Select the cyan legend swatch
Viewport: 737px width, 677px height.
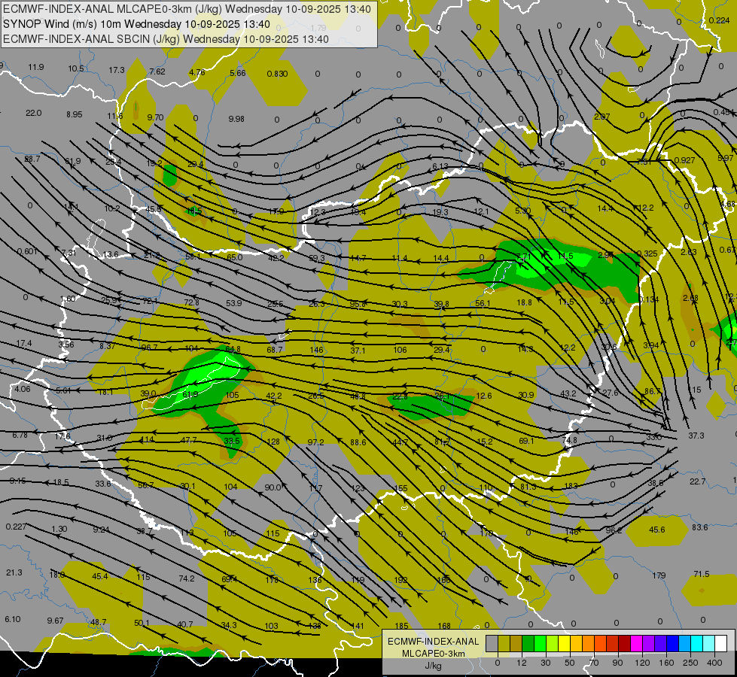(696, 644)
